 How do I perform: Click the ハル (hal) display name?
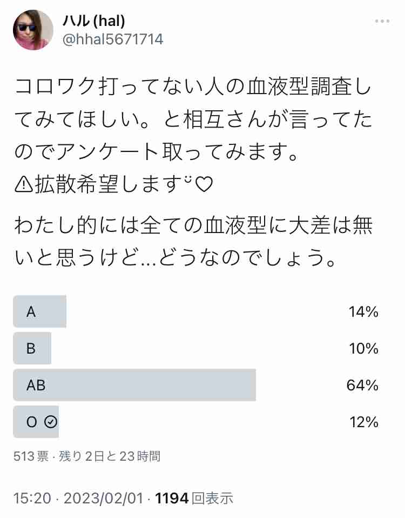[x=94, y=21]
